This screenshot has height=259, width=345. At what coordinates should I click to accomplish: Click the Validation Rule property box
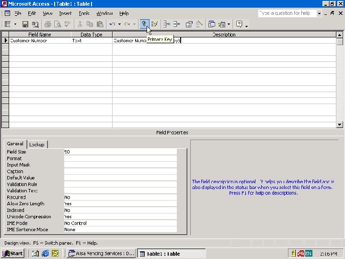pyautogui.click(x=120, y=184)
